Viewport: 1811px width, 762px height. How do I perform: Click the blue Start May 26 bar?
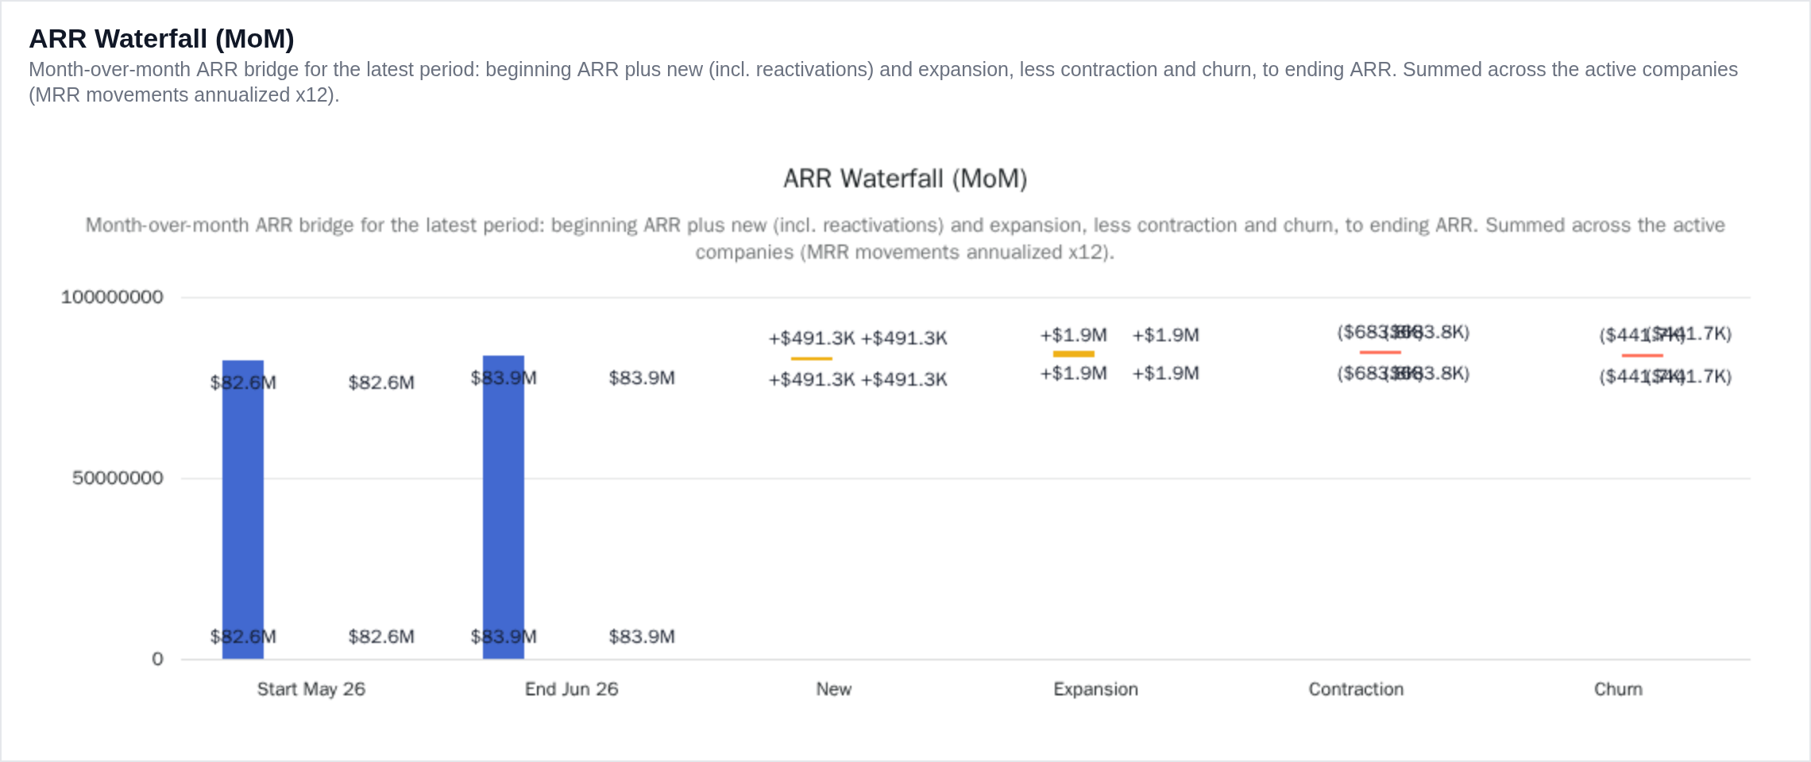tap(243, 510)
